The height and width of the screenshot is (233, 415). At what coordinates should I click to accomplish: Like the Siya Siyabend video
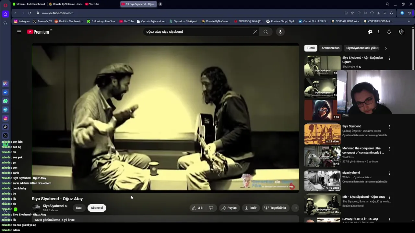pyautogui.click(x=197, y=208)
